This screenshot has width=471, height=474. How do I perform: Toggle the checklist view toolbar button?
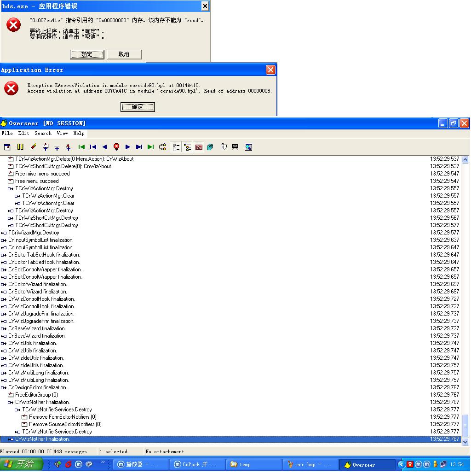coord(176,147)
